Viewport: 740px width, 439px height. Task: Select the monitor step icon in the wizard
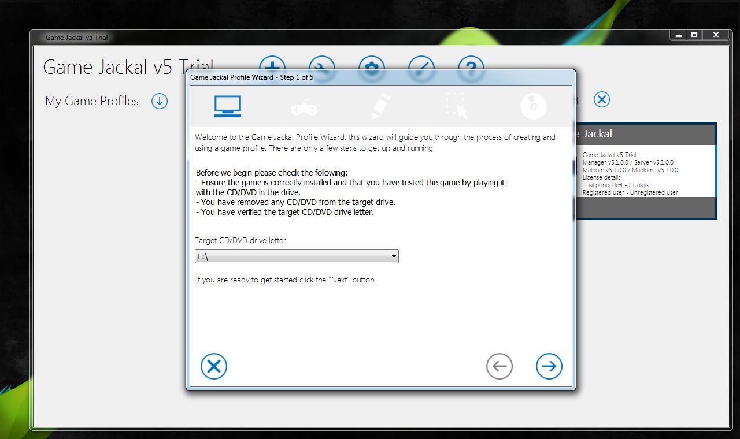coord(228,106)
